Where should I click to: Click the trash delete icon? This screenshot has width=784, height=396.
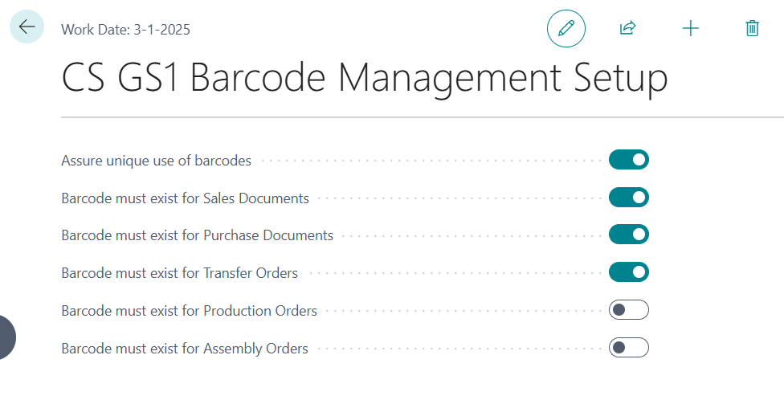[x=752, y=28]
